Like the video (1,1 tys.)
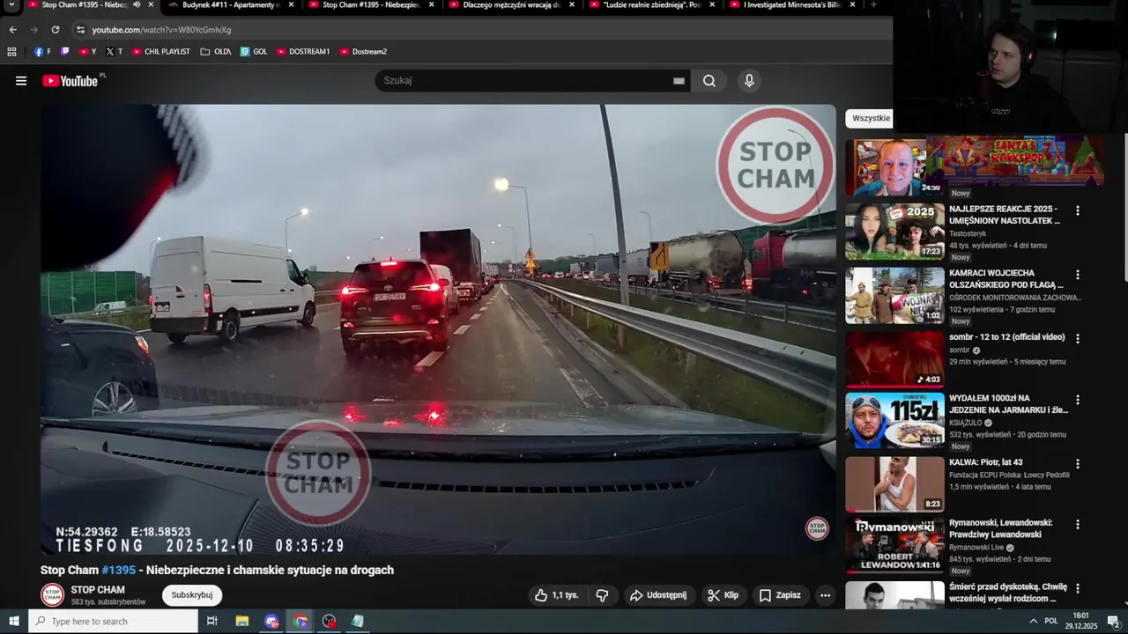Viewport: 1128px width, 634px height. point(556,595)
